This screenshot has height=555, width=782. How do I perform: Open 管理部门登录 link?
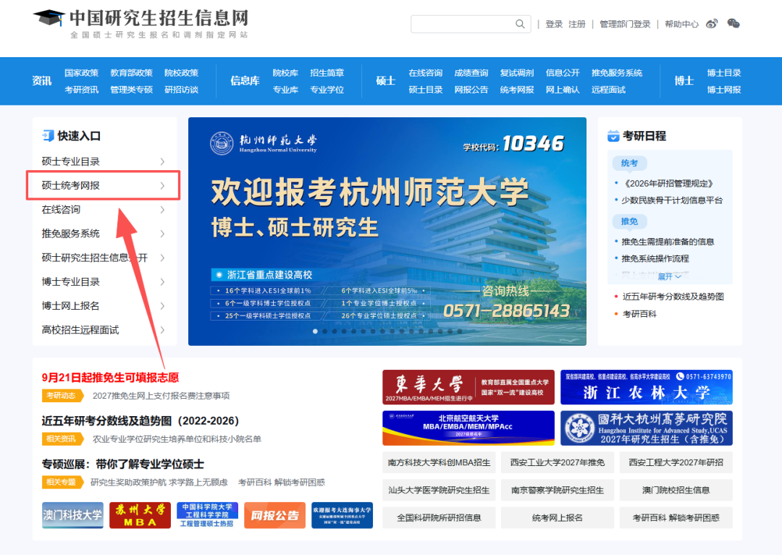[625, 24]
